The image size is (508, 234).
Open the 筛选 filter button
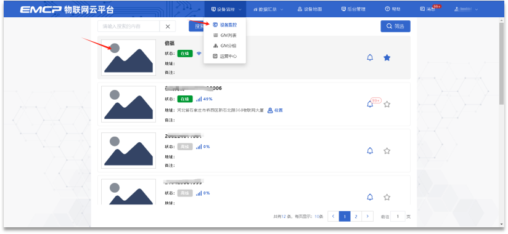click(395, 26)
